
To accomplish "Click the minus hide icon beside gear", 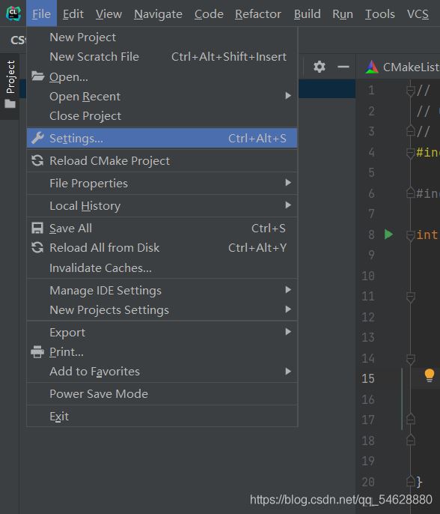I will 343,67.
